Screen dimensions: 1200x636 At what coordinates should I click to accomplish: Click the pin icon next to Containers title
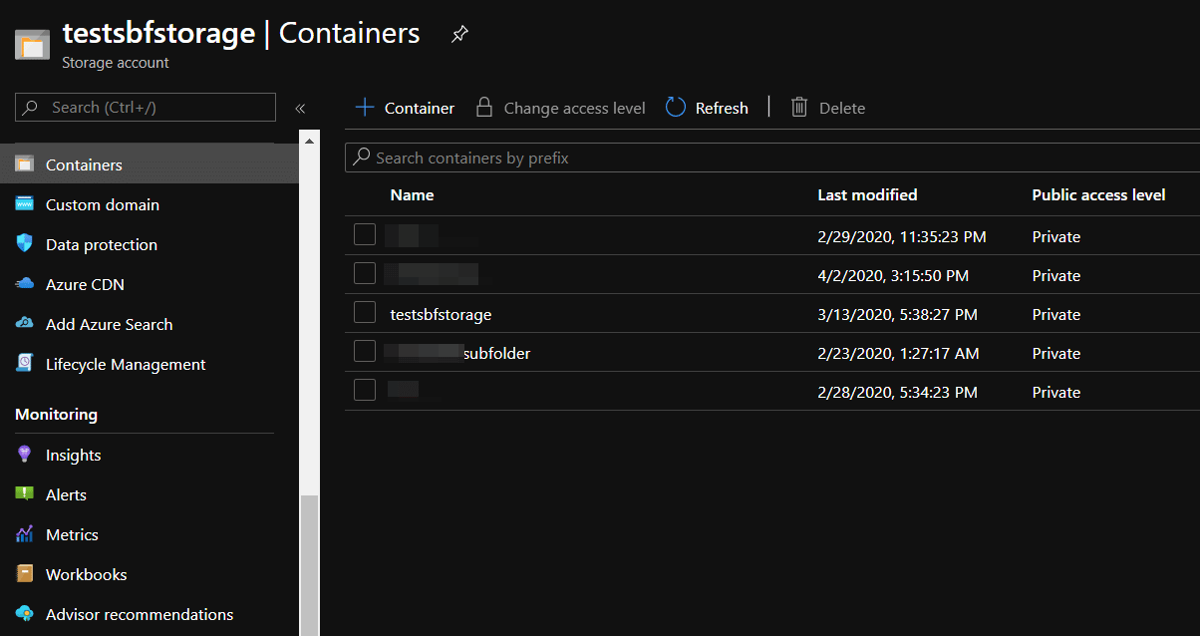pos(458,34)
